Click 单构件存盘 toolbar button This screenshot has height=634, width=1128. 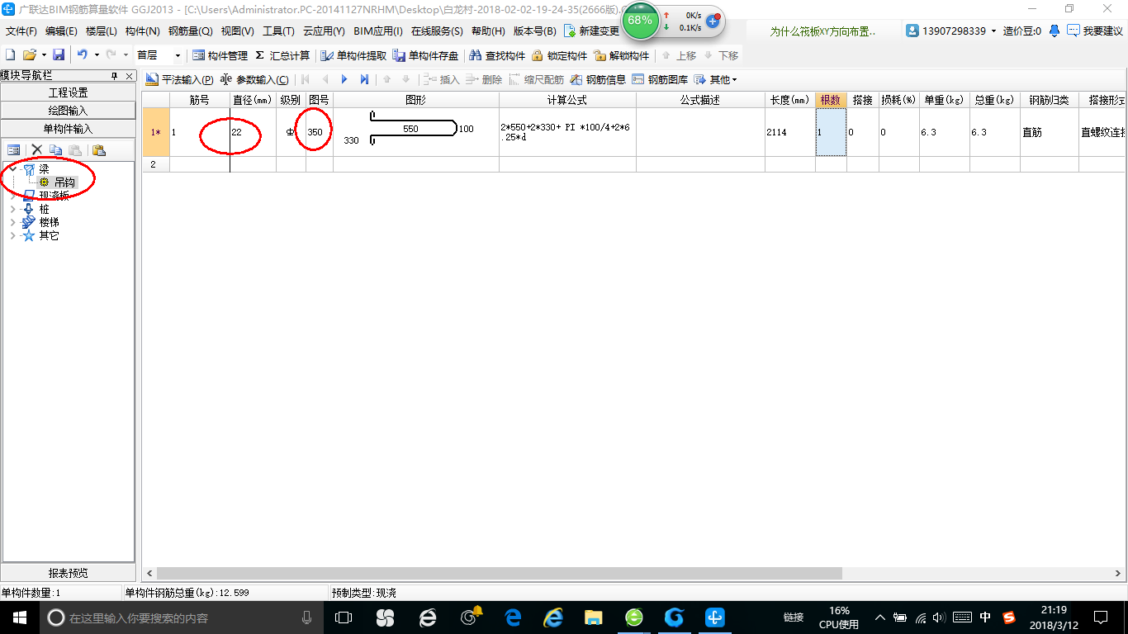pyautogui.click(x=426, y=55)
